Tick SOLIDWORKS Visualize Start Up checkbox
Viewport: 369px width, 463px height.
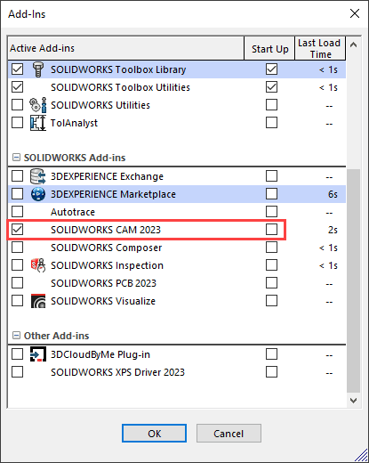point(271,301)
